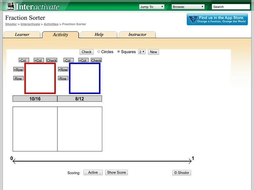
Task: Click the top Check button beside Circles
Action: (86, 52)
